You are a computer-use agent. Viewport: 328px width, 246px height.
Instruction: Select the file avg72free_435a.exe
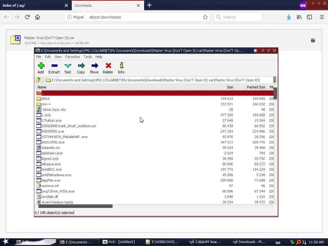tap(155, 191)
